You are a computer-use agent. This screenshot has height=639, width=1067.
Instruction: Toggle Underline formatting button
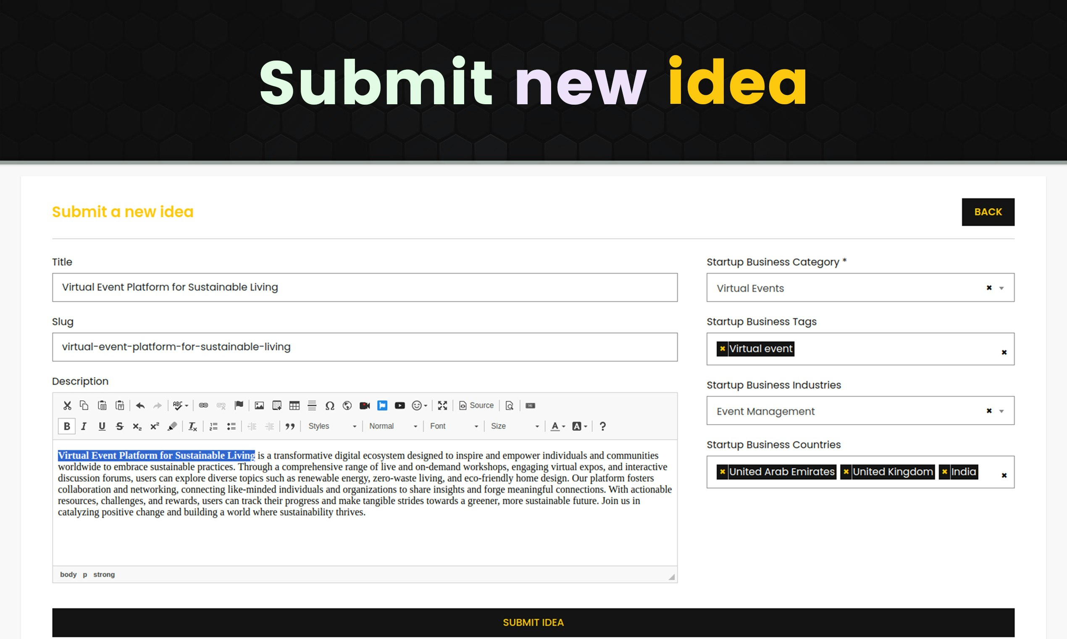point(102,426)
